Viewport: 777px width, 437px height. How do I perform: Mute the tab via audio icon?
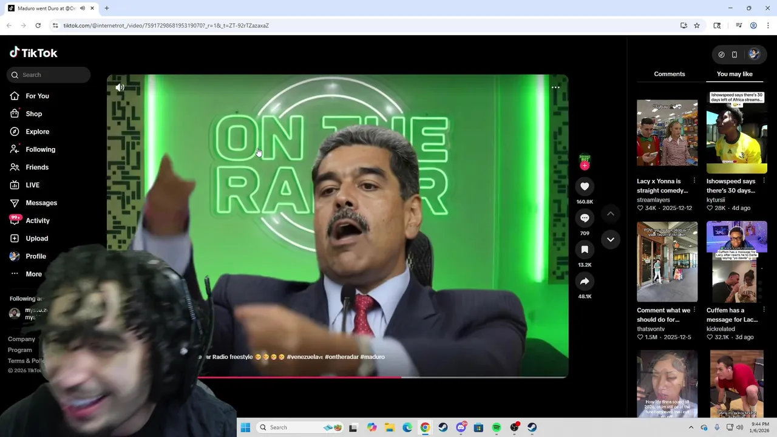coord(83,8)
